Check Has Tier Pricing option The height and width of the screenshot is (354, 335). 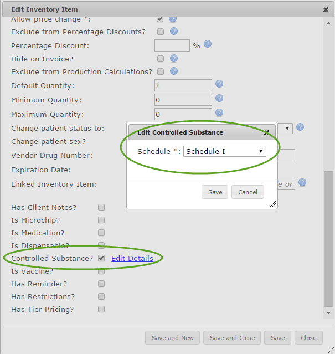coord(101,309)
